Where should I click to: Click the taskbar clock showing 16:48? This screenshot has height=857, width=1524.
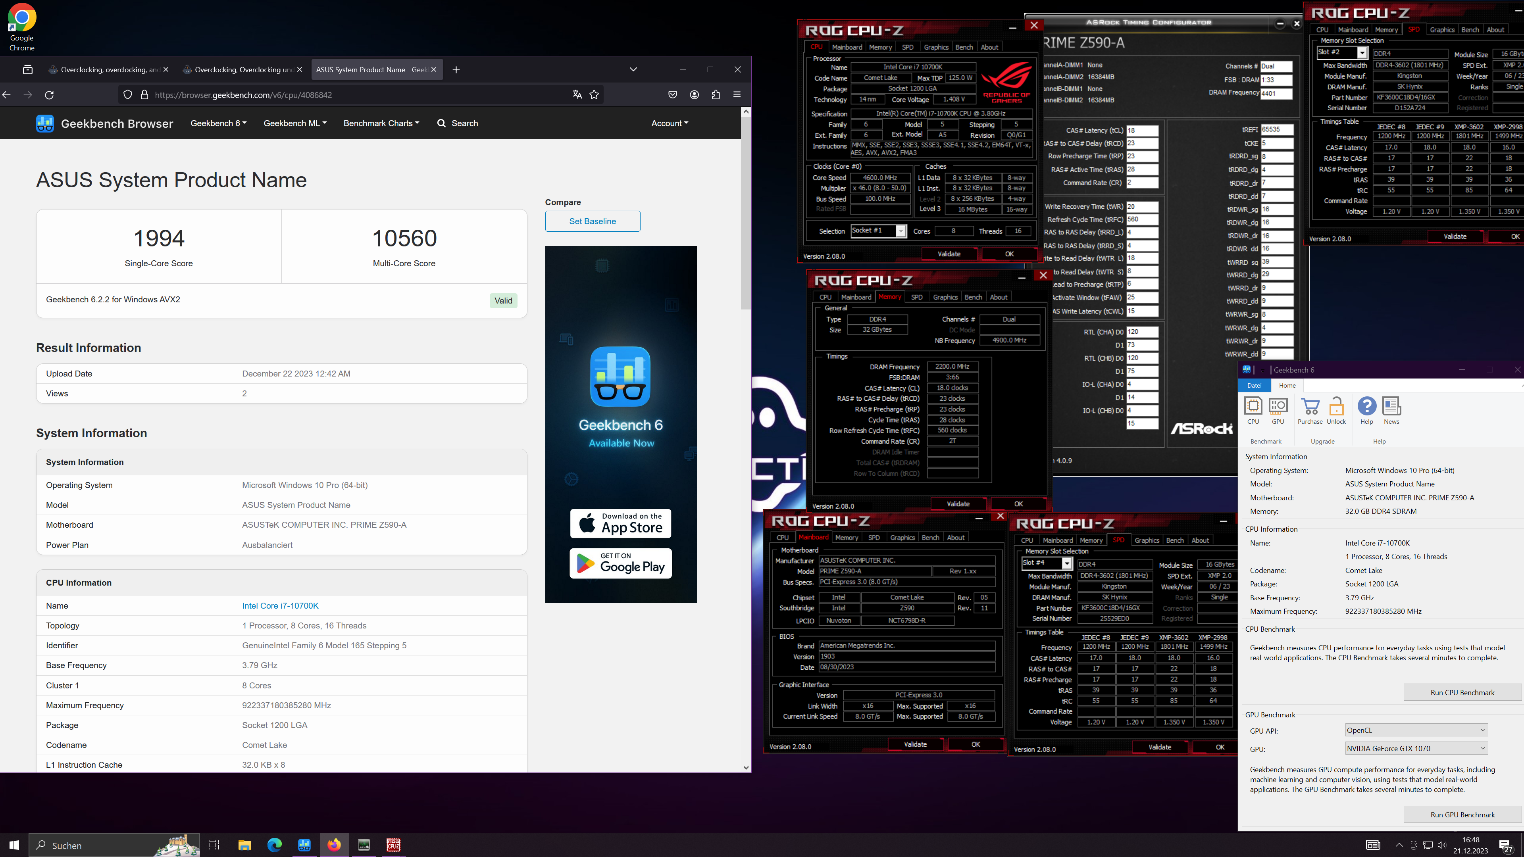[x=1470, y=845]
